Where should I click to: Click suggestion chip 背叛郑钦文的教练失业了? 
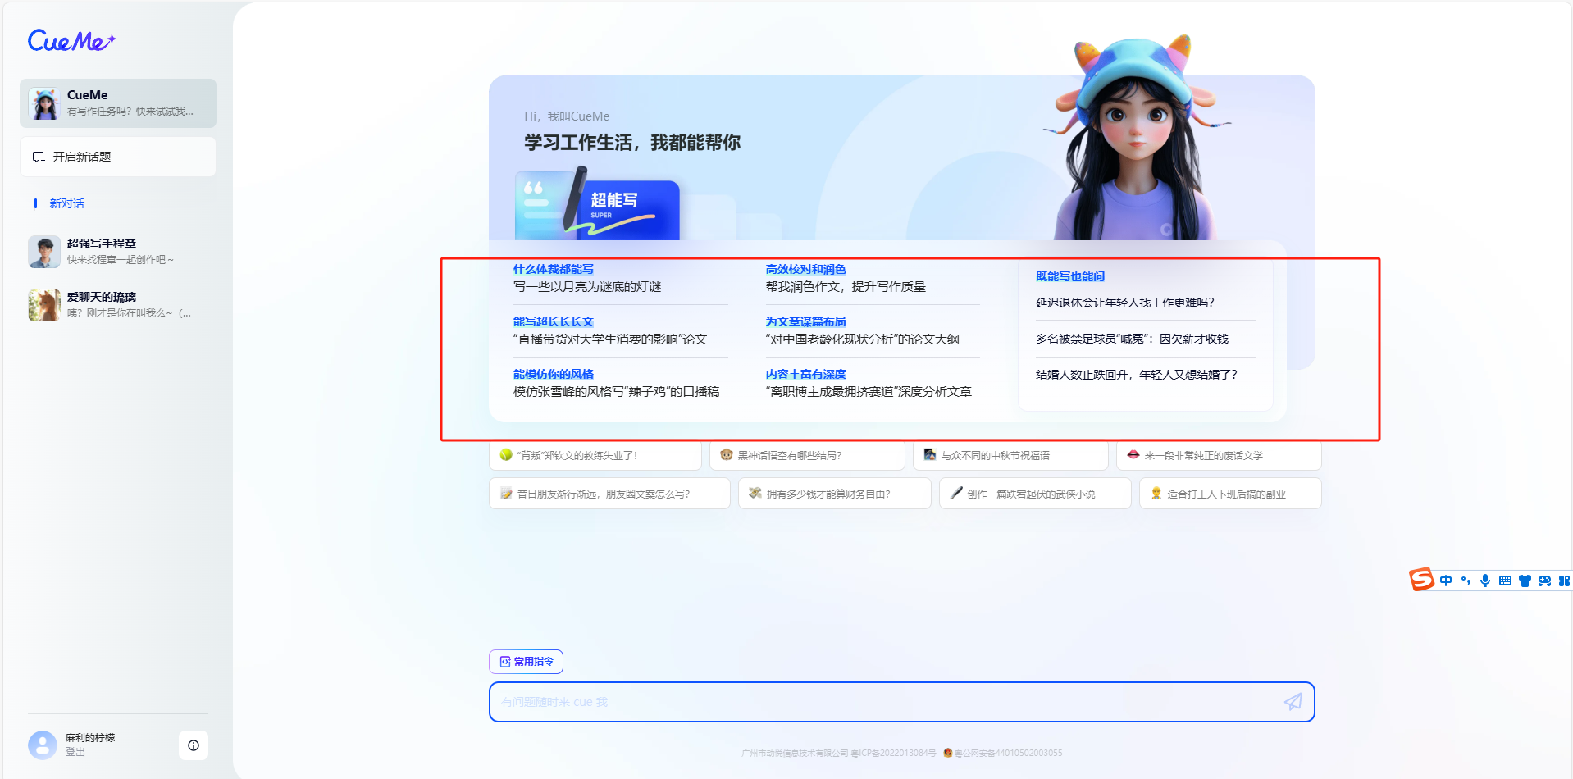point(595,455)
